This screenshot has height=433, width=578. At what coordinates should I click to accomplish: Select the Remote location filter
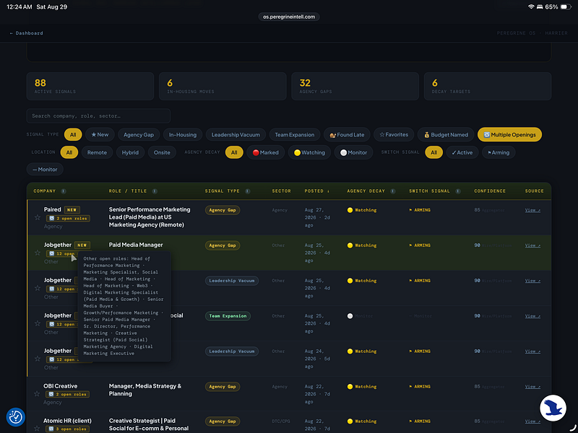pos(97,152)
